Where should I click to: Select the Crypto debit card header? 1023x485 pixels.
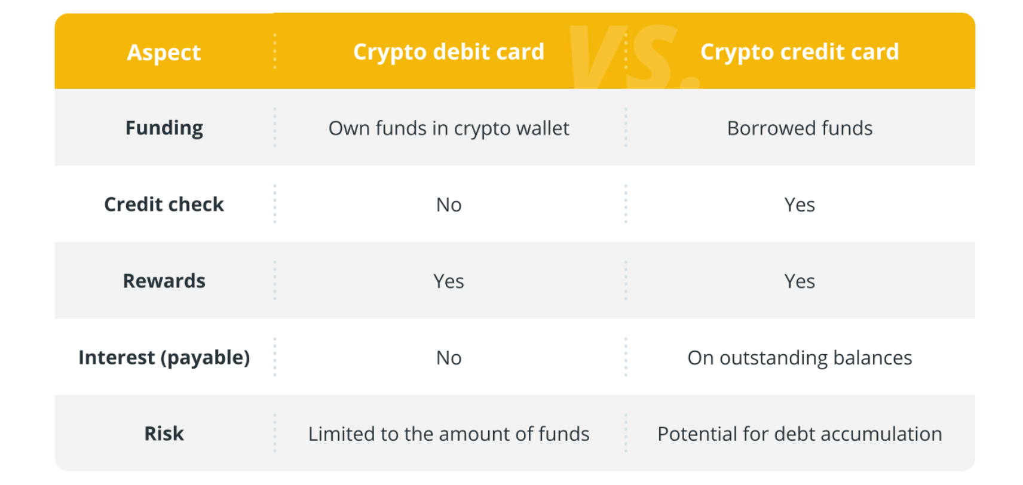[448, 53]
